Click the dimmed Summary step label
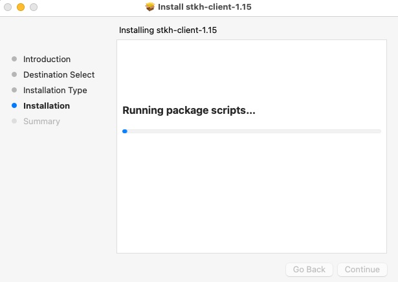 (x=41, y=121)
